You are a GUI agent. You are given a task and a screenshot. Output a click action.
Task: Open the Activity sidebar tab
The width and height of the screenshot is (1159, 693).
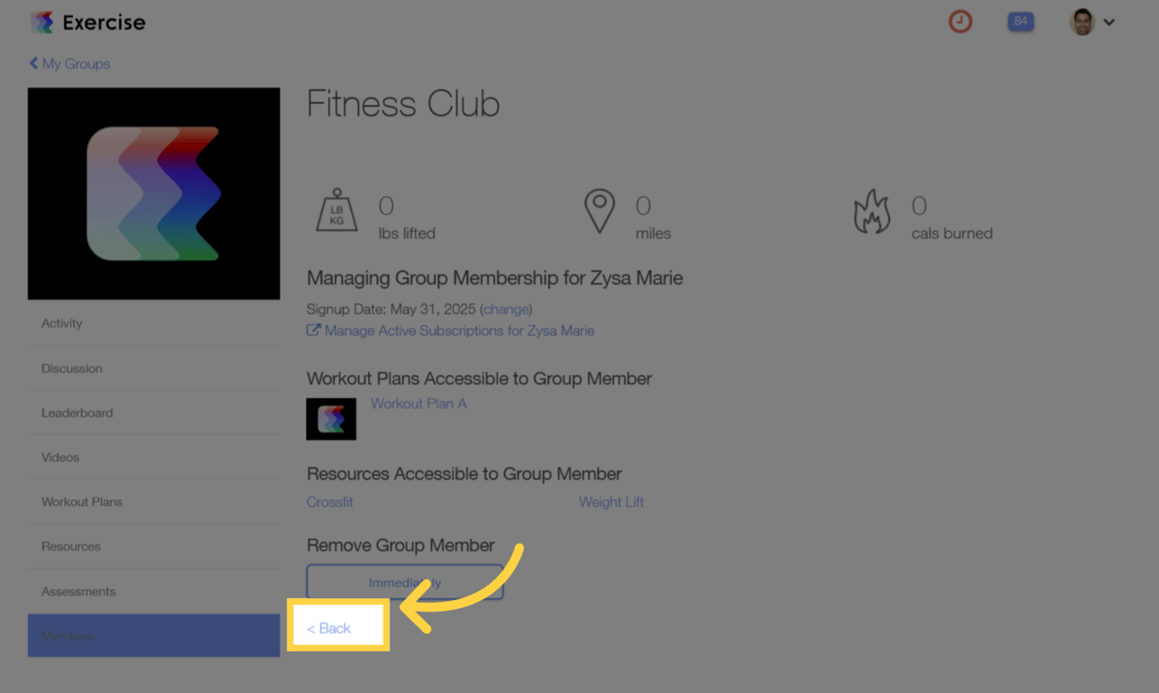(61, 323)
